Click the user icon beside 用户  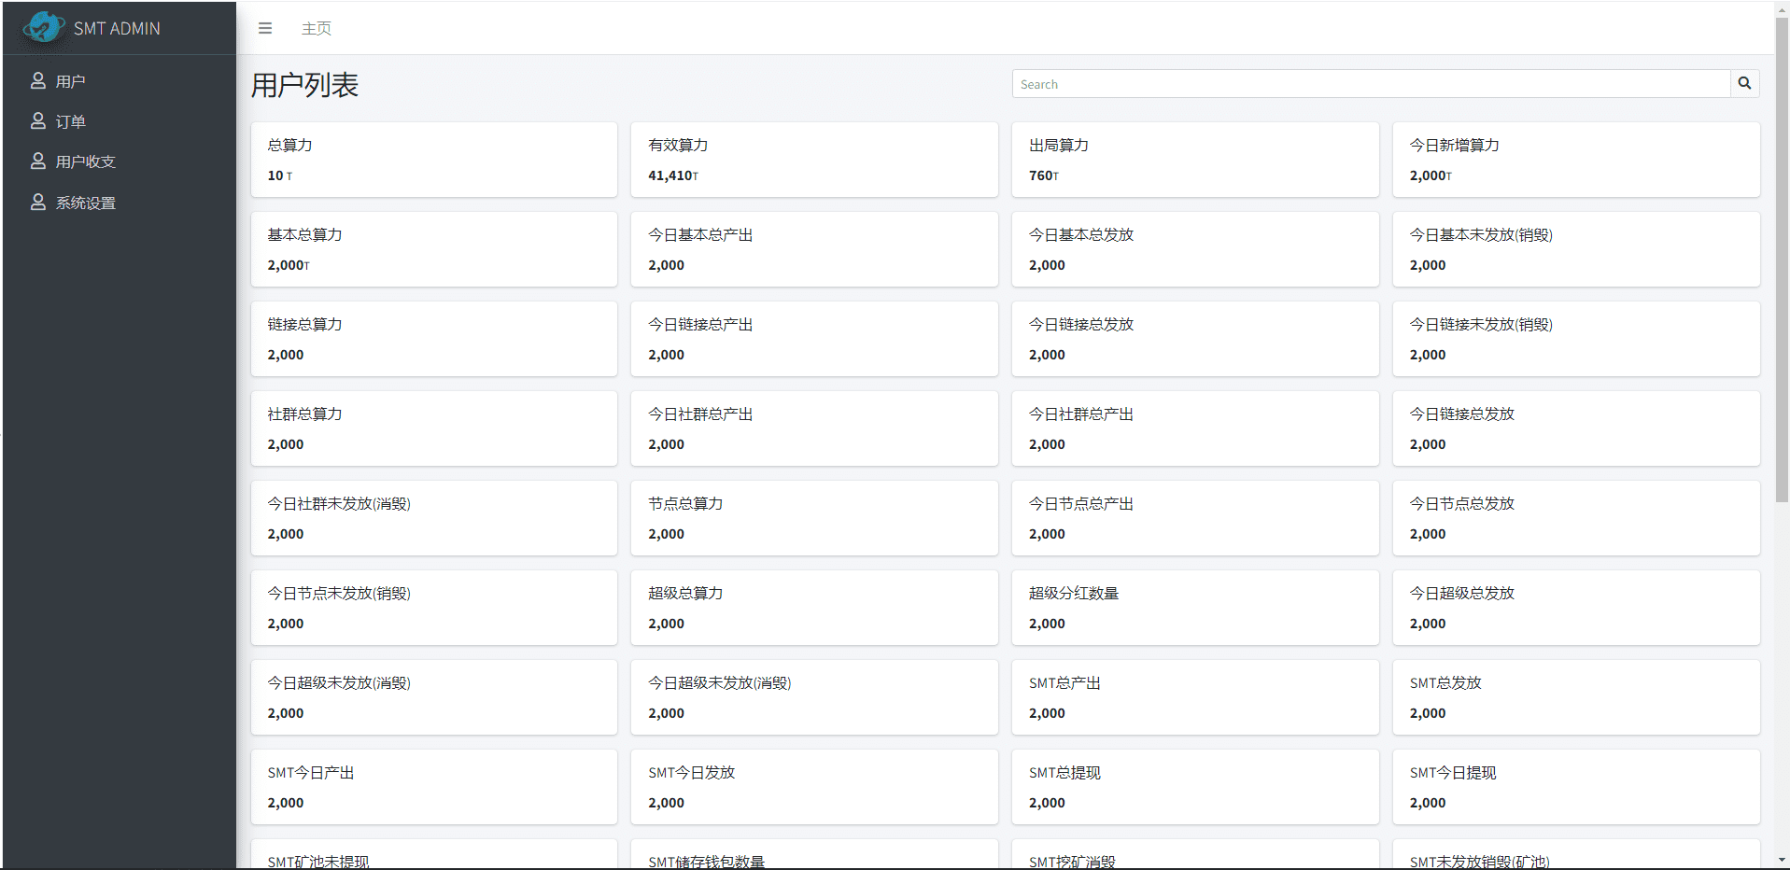pyautogui.click(x=38, y=81)
